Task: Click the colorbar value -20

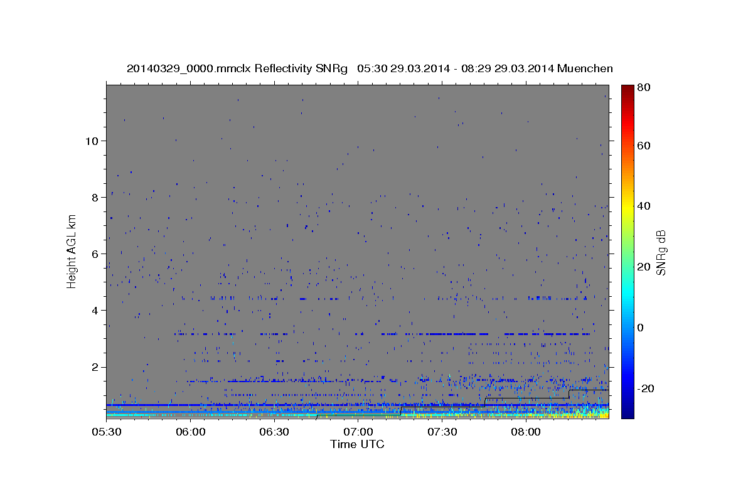Action: [645, 388]
